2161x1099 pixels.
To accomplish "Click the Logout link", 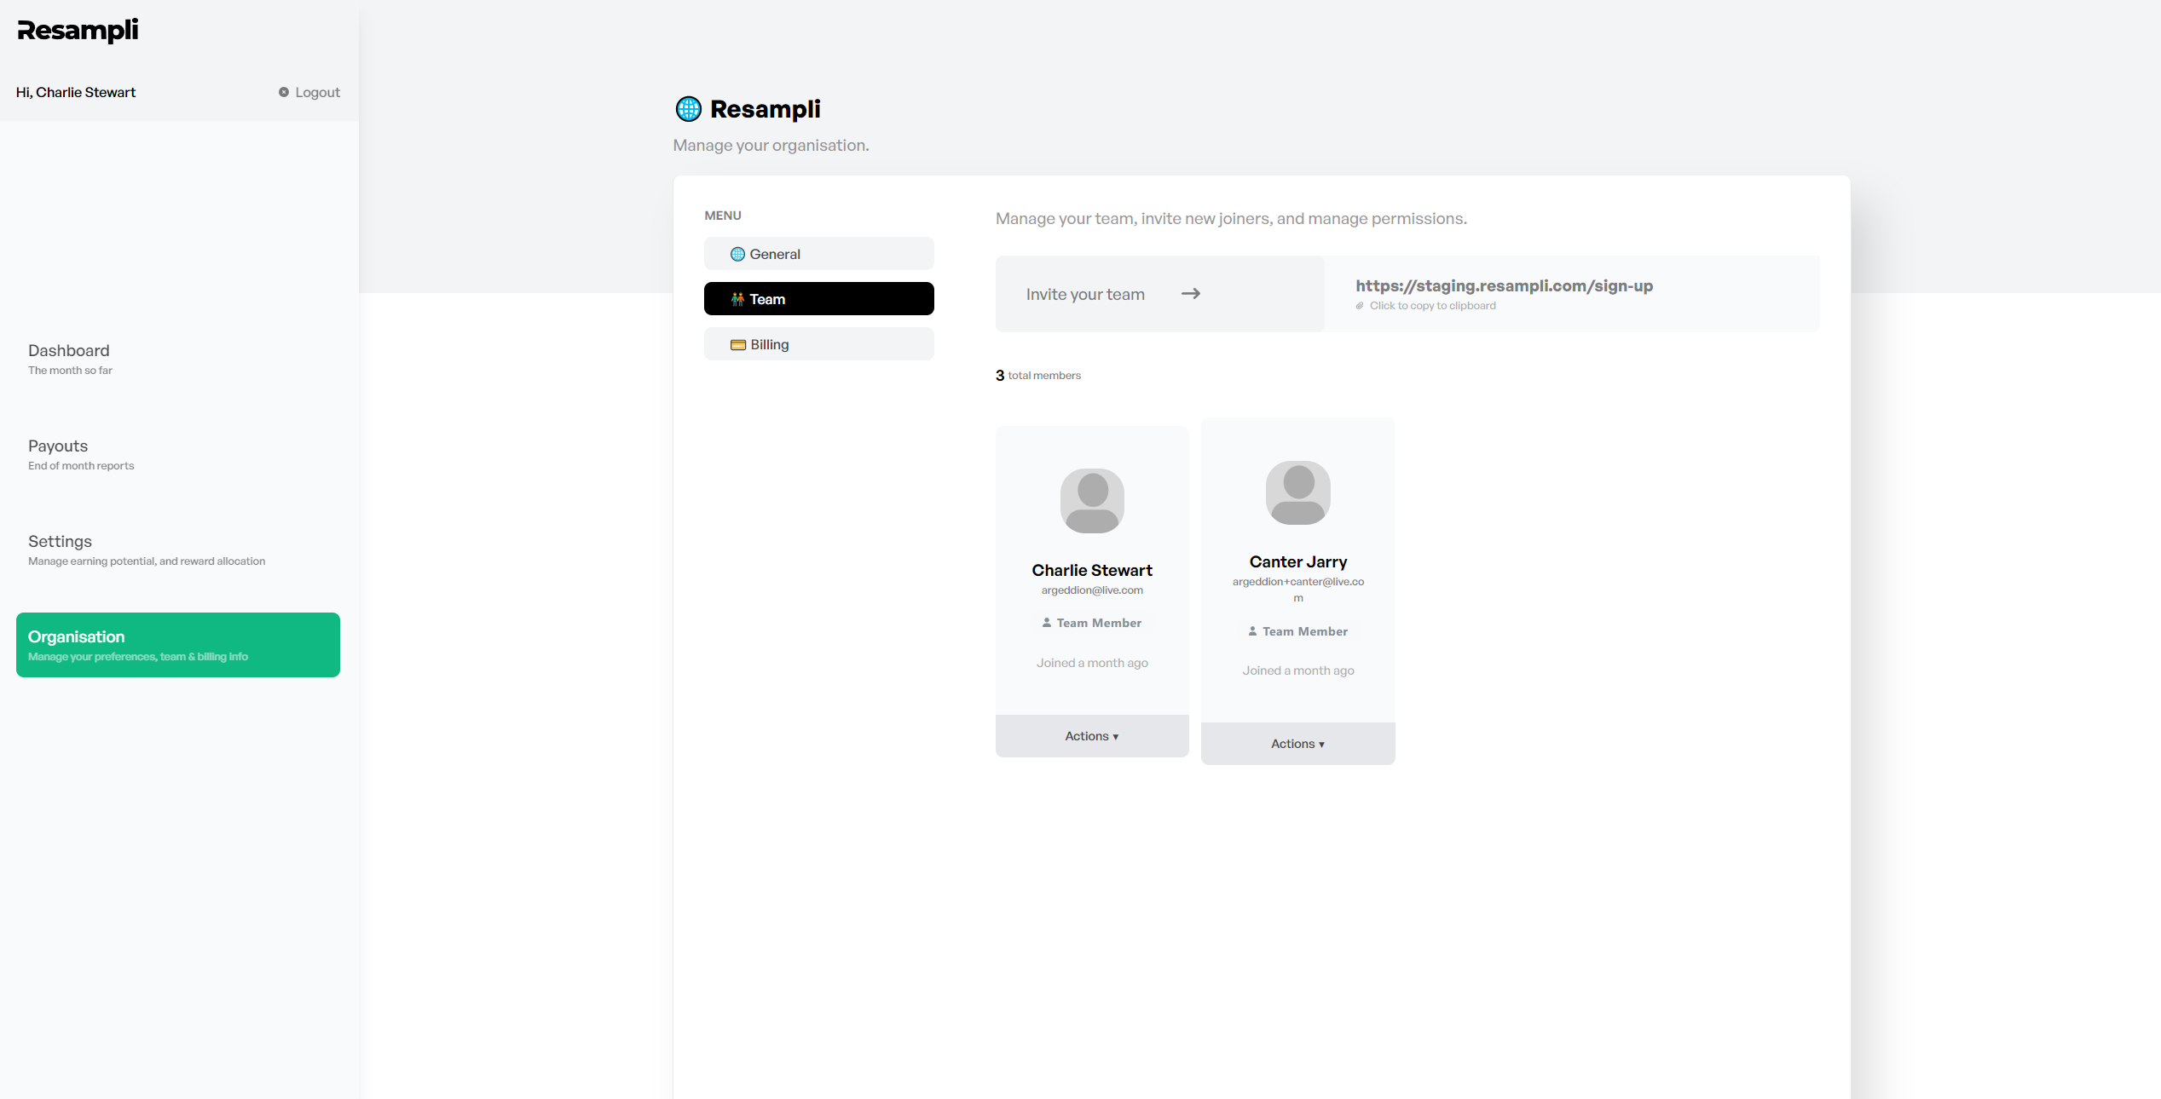I will [309, 92].
